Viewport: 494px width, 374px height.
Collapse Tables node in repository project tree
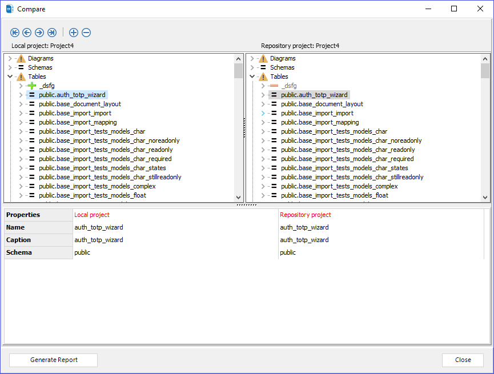pos(252,77)
